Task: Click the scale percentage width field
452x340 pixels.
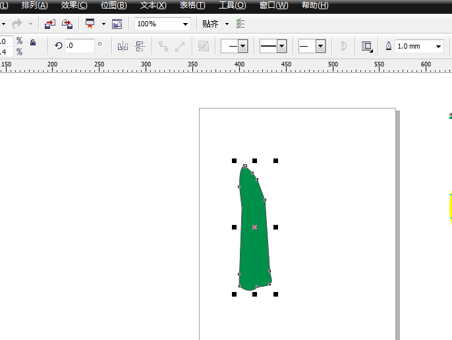Action: [x=7, y=41]
